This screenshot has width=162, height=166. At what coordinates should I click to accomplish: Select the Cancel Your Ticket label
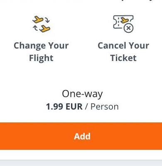pos(123,52)
